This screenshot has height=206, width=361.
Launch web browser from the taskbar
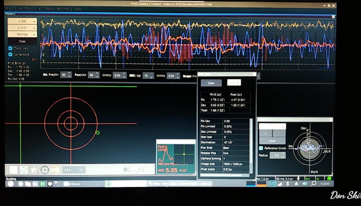pos(21,184)
